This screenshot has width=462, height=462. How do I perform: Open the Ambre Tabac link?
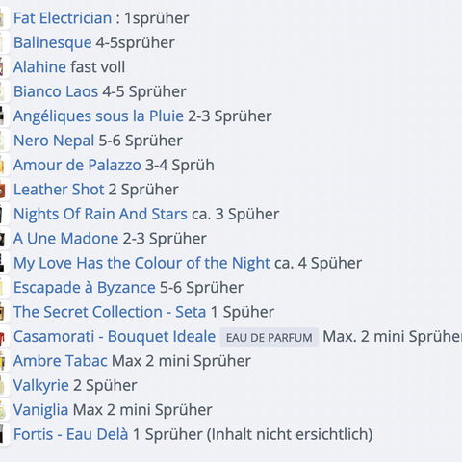tap(61, 361)
